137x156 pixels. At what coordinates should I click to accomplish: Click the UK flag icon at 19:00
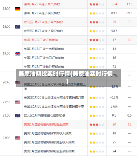[x=18, y=54]
